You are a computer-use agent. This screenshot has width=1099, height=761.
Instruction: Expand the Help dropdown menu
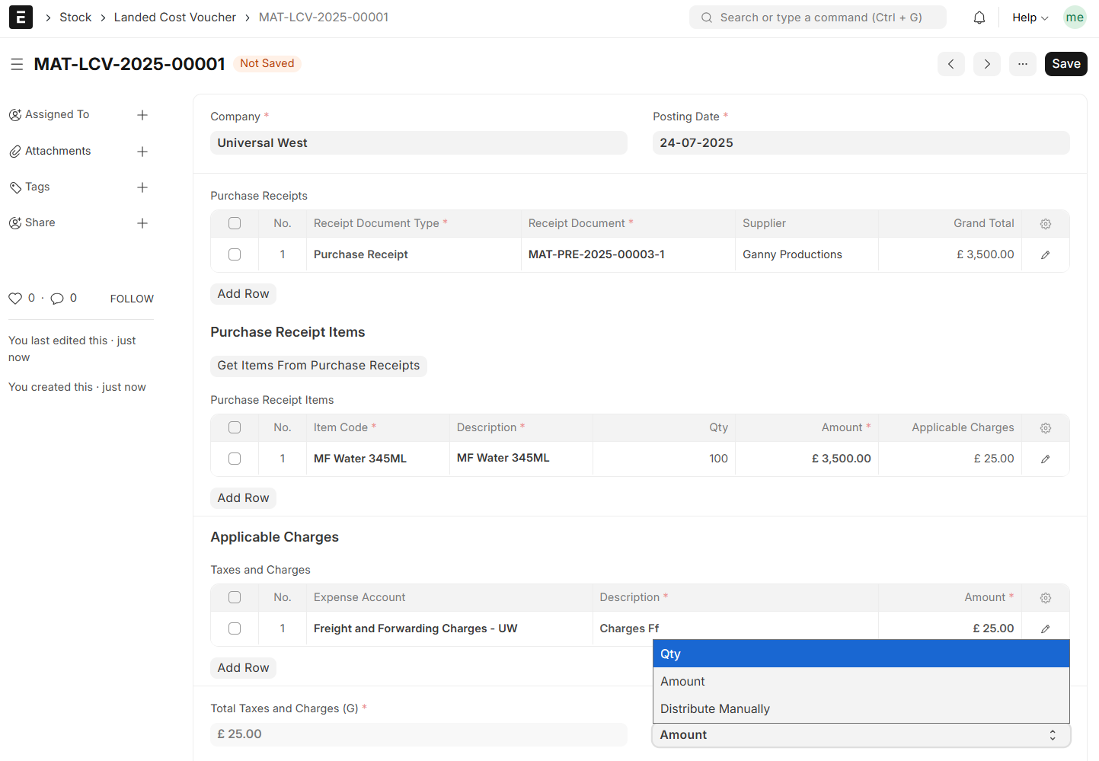point(1030,18)
